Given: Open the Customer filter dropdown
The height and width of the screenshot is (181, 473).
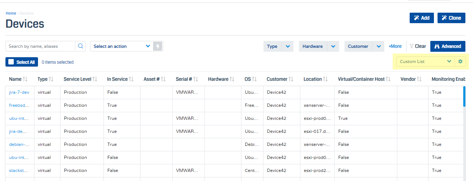Looking at the screenshot, I should coord(379,46).
